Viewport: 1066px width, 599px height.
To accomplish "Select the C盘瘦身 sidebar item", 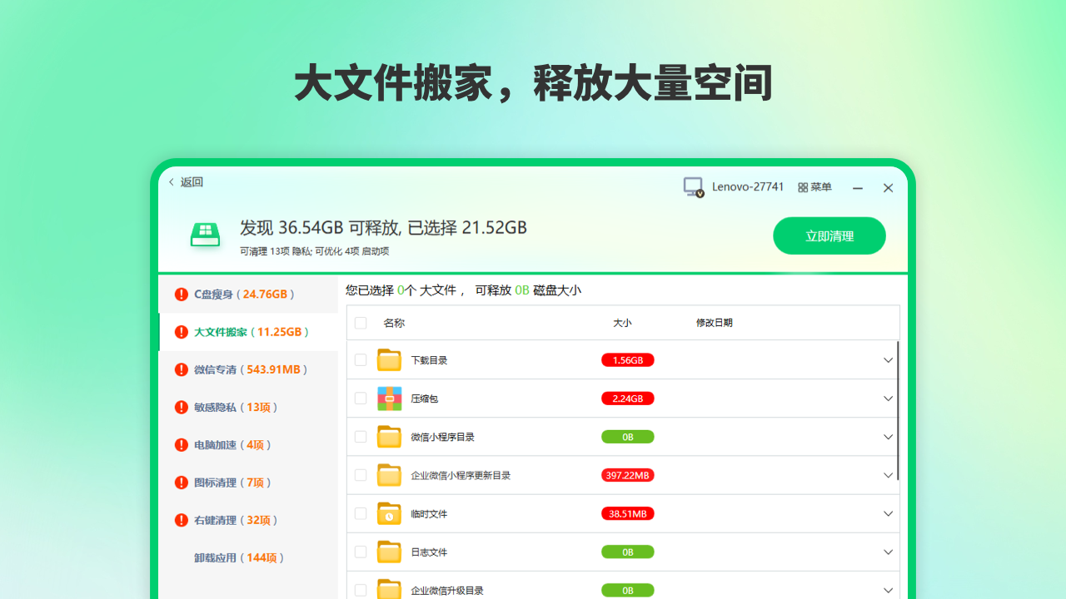I will 248,295.
